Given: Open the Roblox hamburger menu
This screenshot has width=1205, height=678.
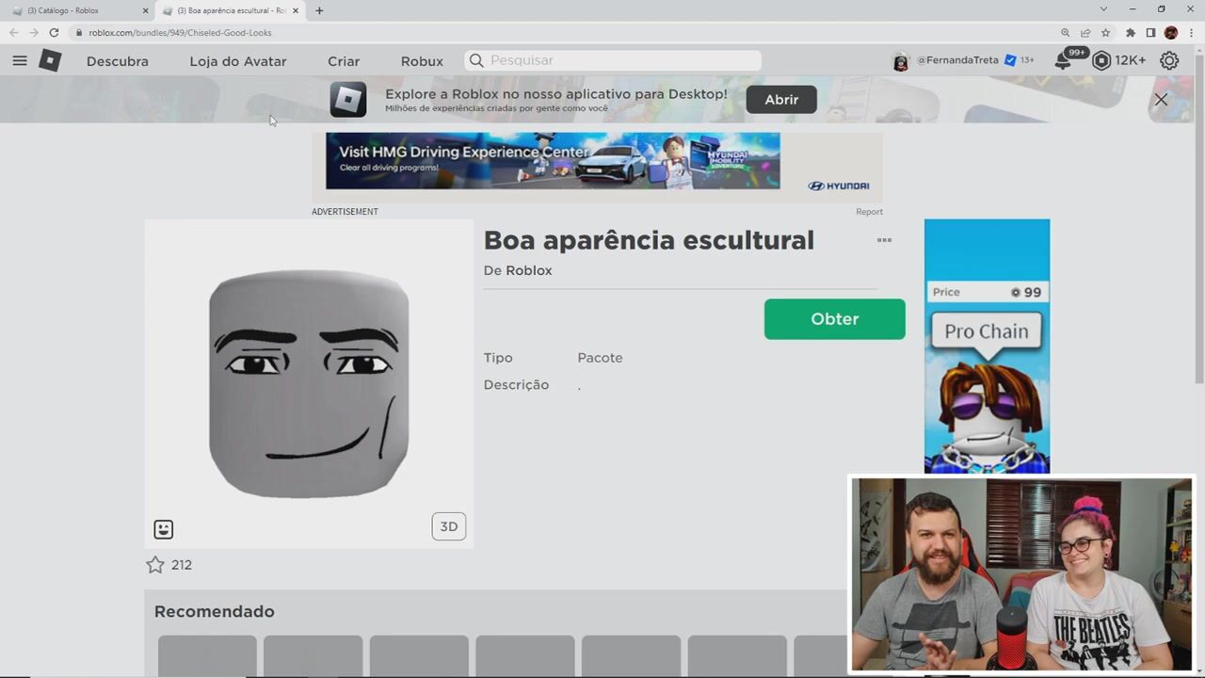Looking at the screenshot, I should [20, 60].
